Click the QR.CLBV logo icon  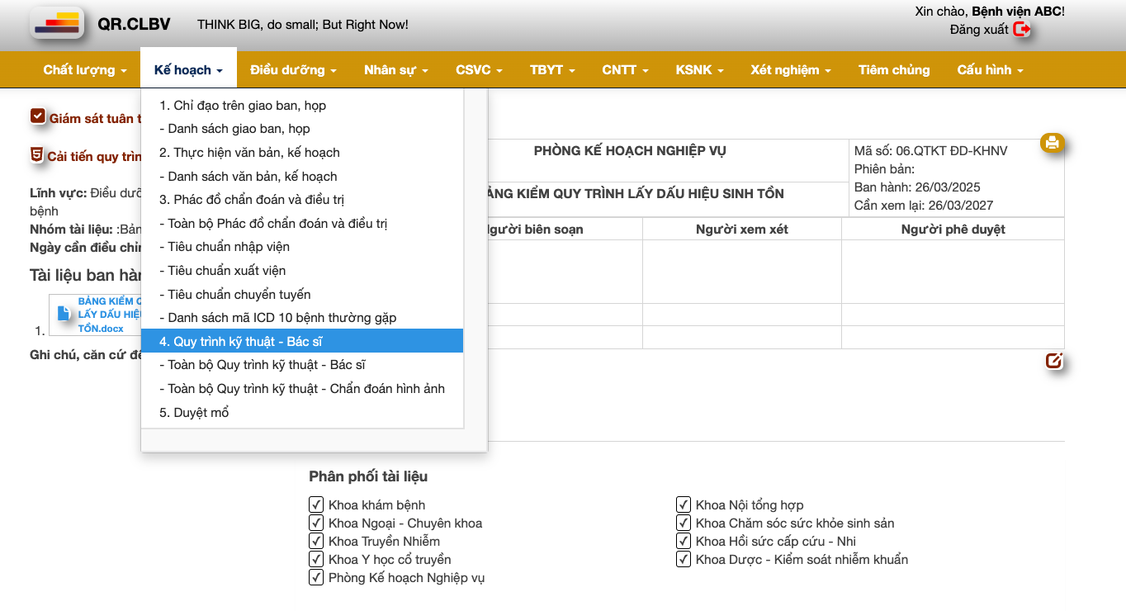coord(57,23)
